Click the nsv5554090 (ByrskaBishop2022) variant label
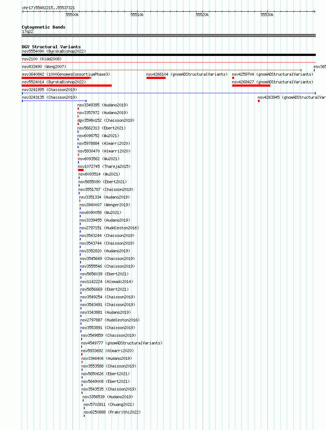326x430 pixels. 54,51
